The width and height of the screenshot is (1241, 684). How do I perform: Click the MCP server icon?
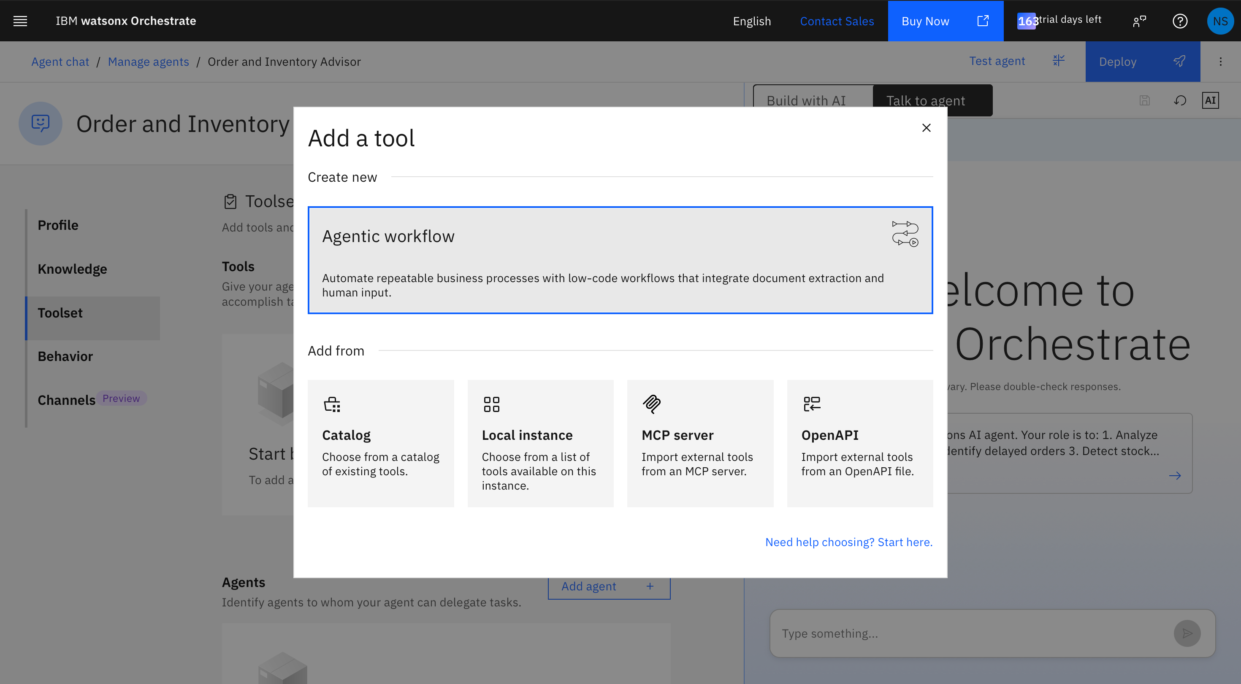pyautogui.click(x=651, y=404)
